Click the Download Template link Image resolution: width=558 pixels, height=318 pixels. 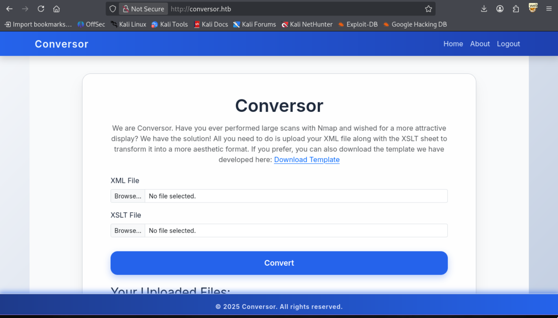(306, 160)
